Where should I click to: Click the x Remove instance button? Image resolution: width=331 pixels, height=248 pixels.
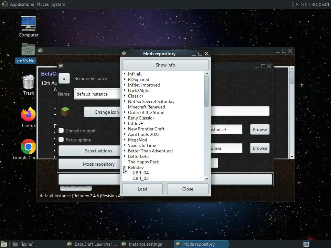[64, 78]
